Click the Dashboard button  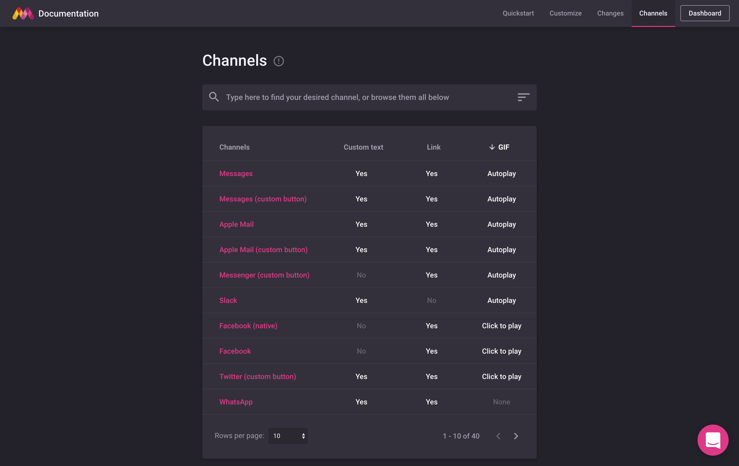(x=704, y=13)
